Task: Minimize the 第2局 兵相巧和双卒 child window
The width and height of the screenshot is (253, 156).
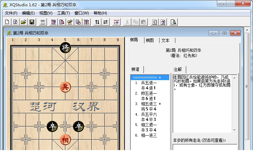Action: click(214, 33)
